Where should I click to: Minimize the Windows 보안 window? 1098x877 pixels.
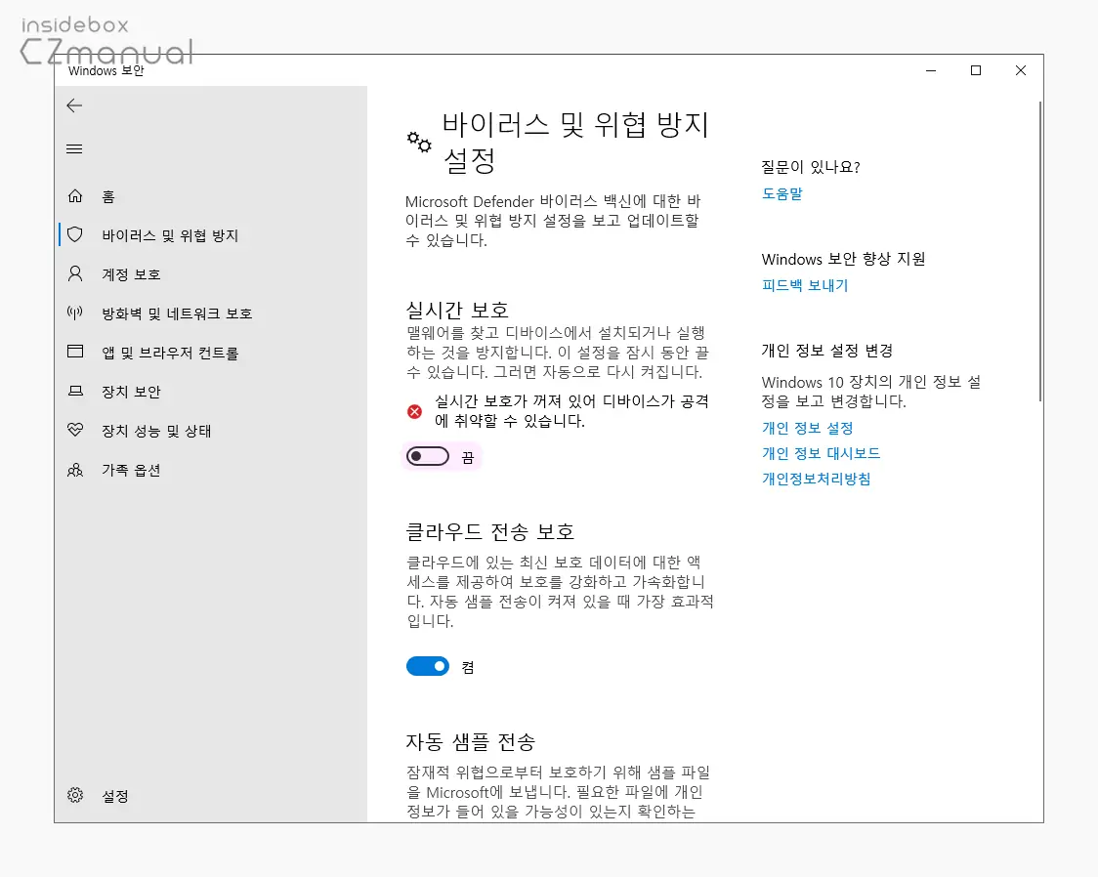point(930,70)
